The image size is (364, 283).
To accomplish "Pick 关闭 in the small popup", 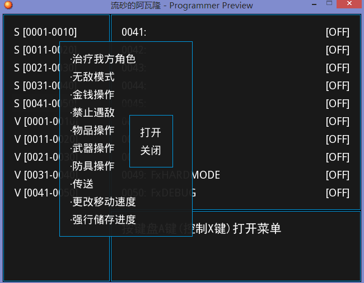I will point(151,150).
